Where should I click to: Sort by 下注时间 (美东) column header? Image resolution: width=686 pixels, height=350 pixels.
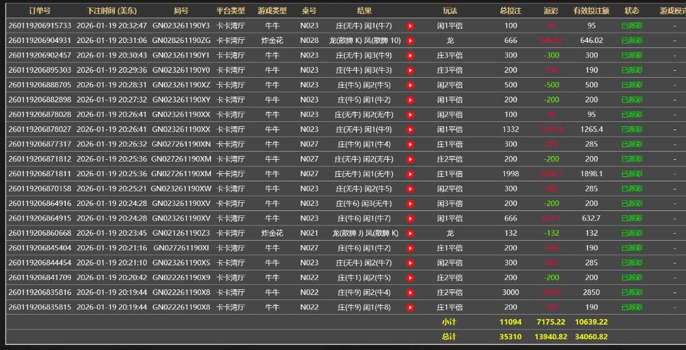click(112, 11)
